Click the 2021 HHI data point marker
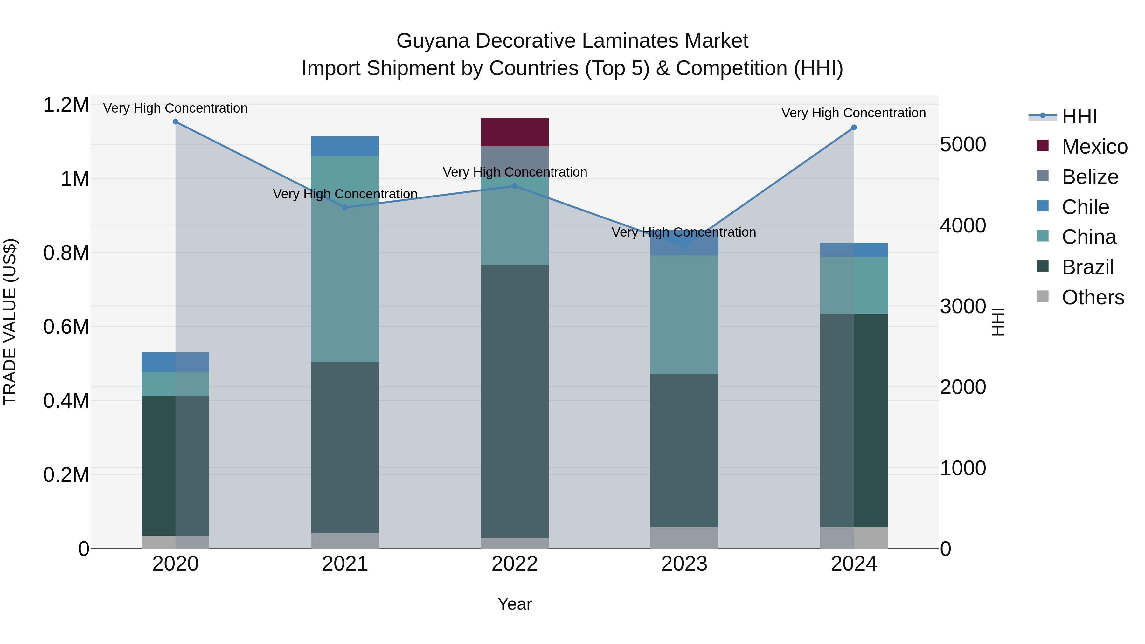The height and width of the screenshot is (644, 1145). pos(345,208)
